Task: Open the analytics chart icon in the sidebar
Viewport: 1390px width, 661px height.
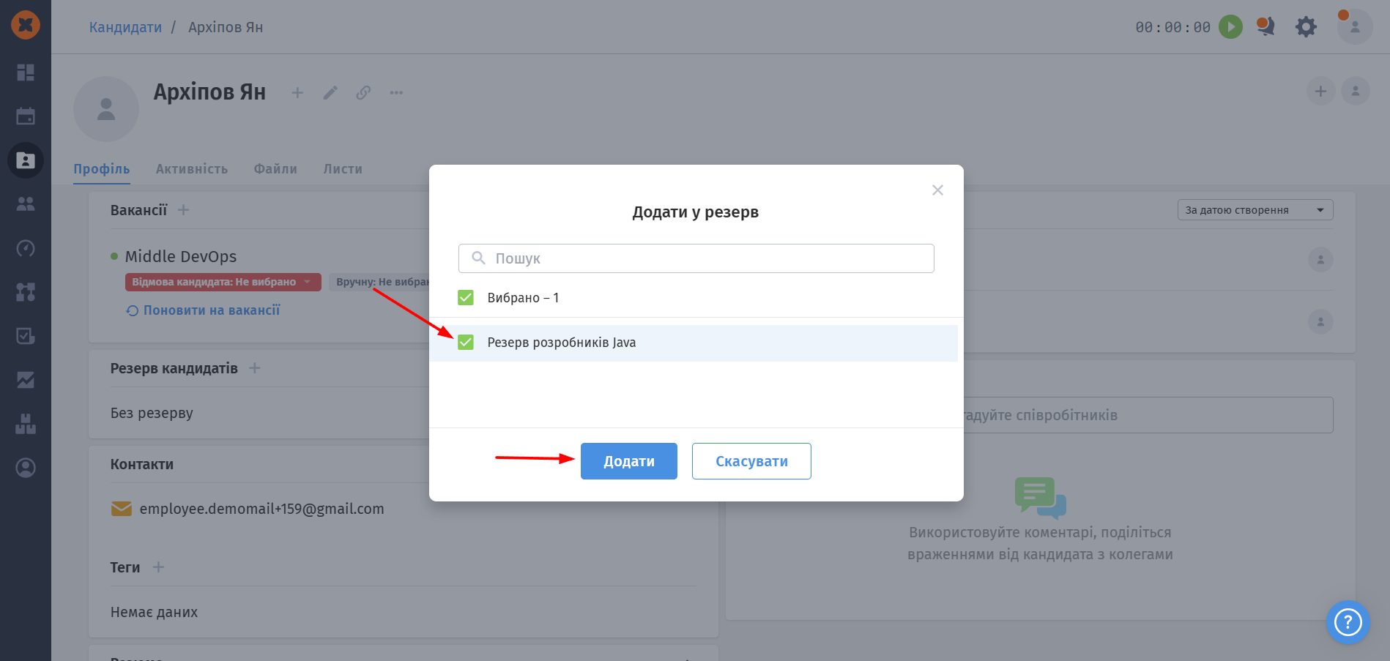Action: coord(26,380)
